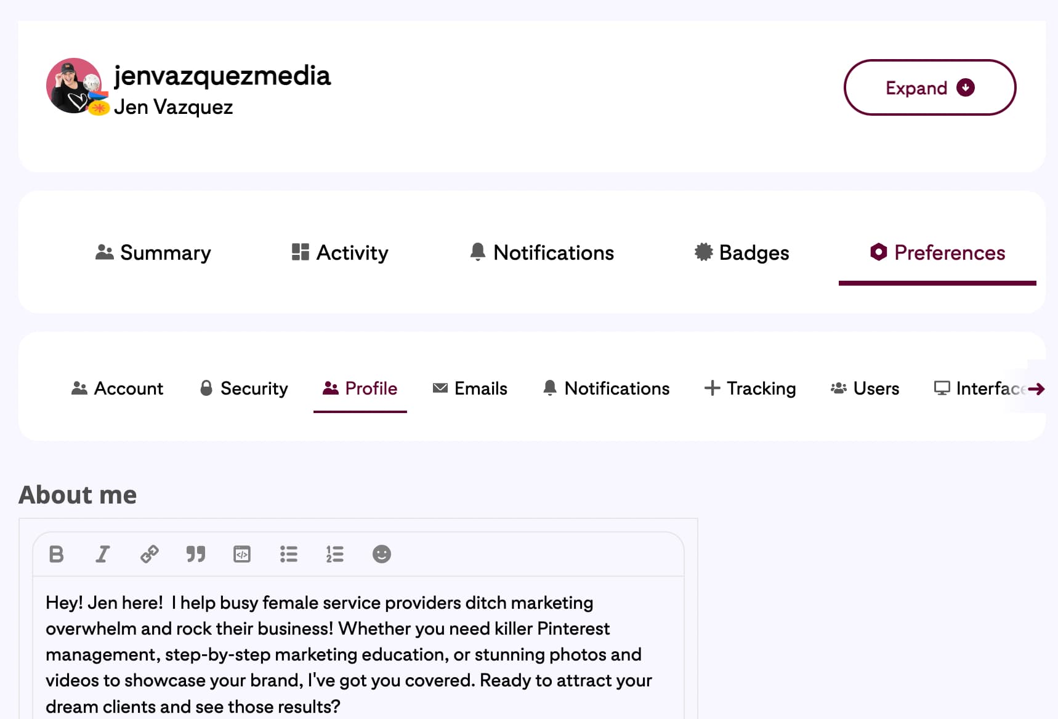Go to Account preferences section
This screenshot has height=719, width=1058.
(117, 388)
